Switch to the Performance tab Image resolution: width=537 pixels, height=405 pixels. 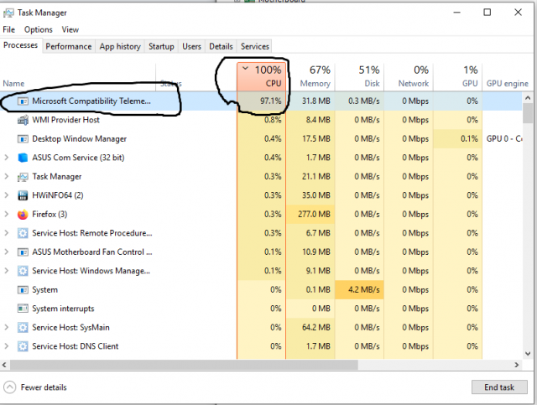click(69, 46)
